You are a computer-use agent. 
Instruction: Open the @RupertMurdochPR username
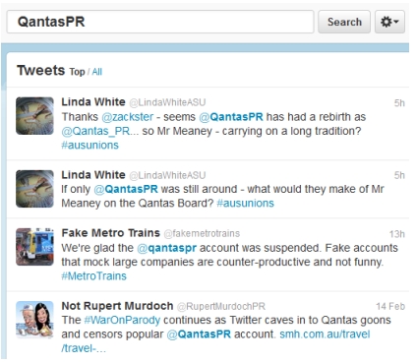pos(221,306)
